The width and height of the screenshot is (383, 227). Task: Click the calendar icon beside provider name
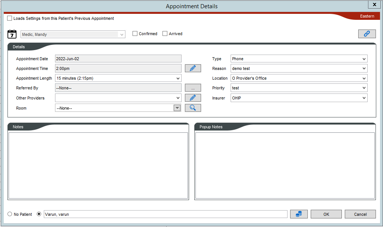(x=12, y=34)
